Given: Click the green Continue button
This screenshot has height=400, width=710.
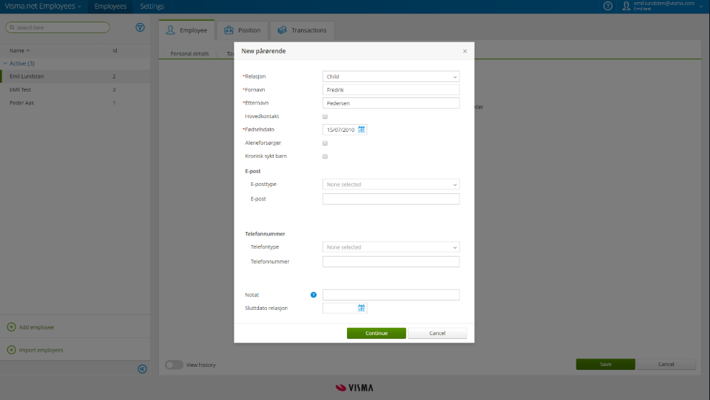Looking at the screenshot, I should [x=376, y=333].
